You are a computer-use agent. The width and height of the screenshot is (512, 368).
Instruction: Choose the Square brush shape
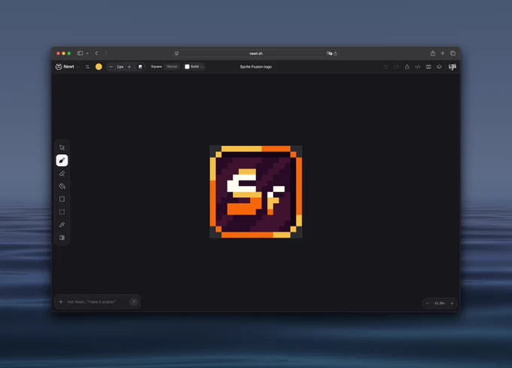[157, 66]
